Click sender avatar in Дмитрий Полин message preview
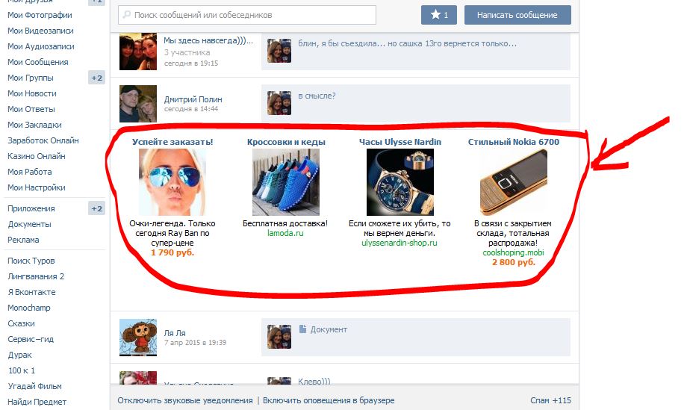 pyautogui.click(x=279, y=103)
